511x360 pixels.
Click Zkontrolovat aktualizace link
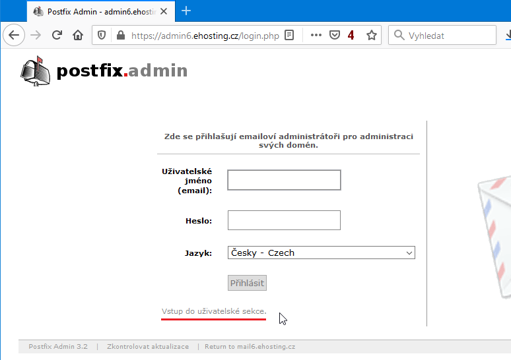click(x=148, y=347)
